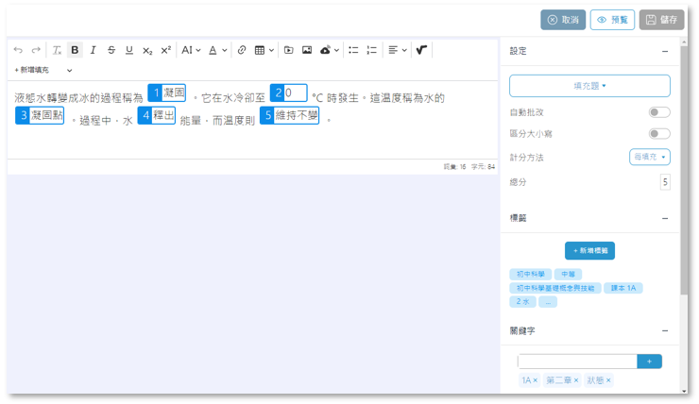This screenshot has height=404, width=699.
Task: Enable the 自動批改 switch
Action: click(658, 112)
